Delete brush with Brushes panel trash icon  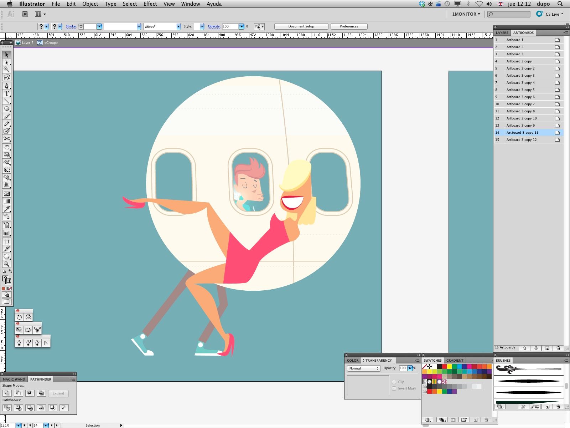pyautogui.click(x=558, y=407)
